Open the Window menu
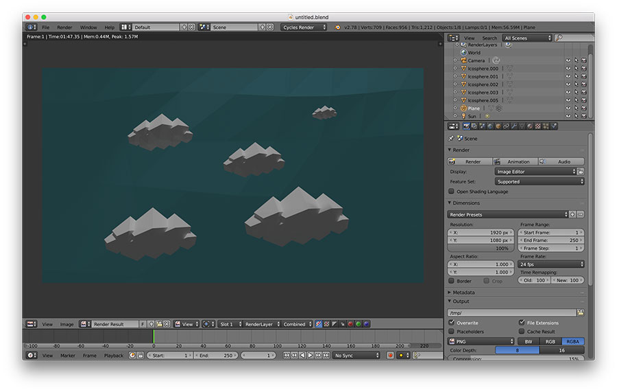 click(88, 27)
